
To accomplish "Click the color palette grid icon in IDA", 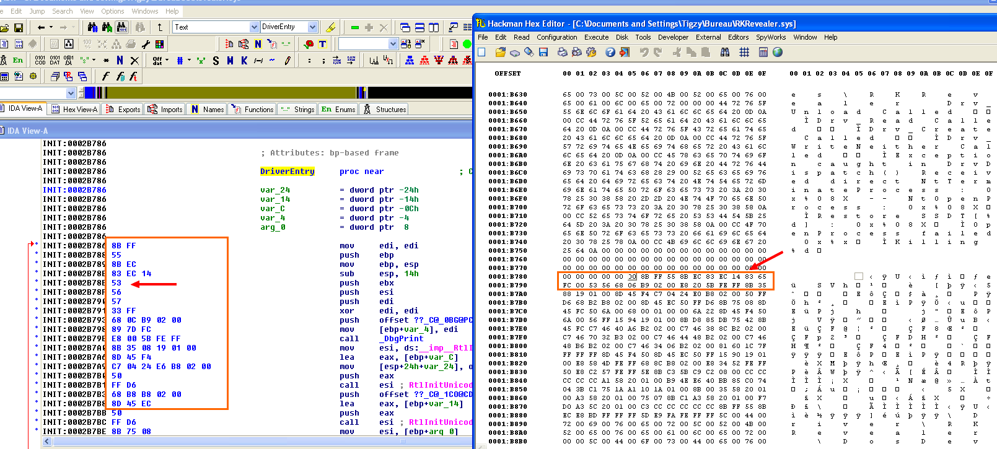I will tap(159, 44).
